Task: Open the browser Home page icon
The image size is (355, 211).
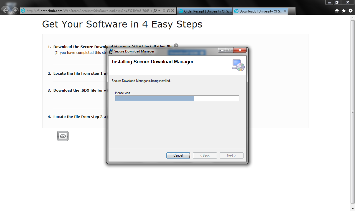Action: click(337, 11)
